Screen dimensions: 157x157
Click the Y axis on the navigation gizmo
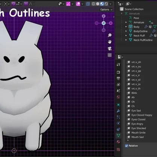104,23
